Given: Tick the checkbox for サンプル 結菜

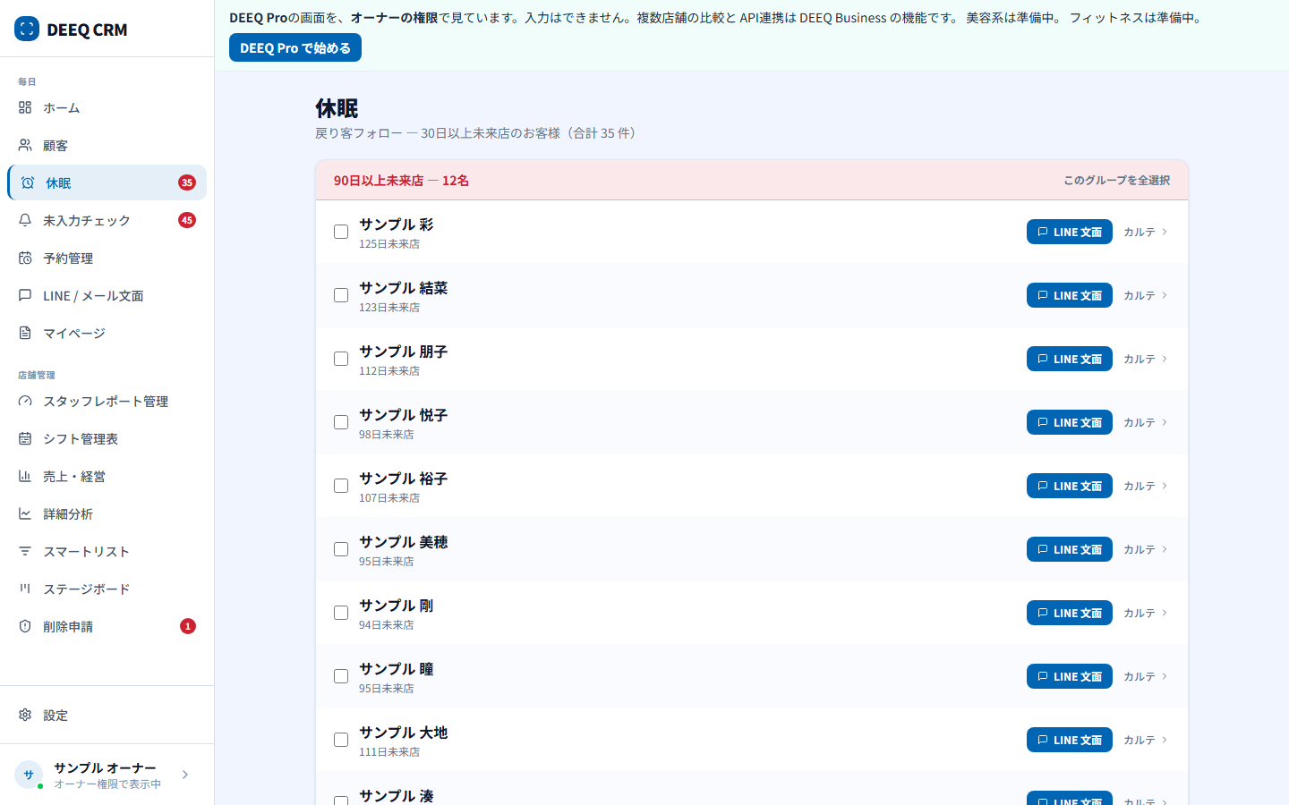Looking at the screenshot, I should tap(341, 295).
